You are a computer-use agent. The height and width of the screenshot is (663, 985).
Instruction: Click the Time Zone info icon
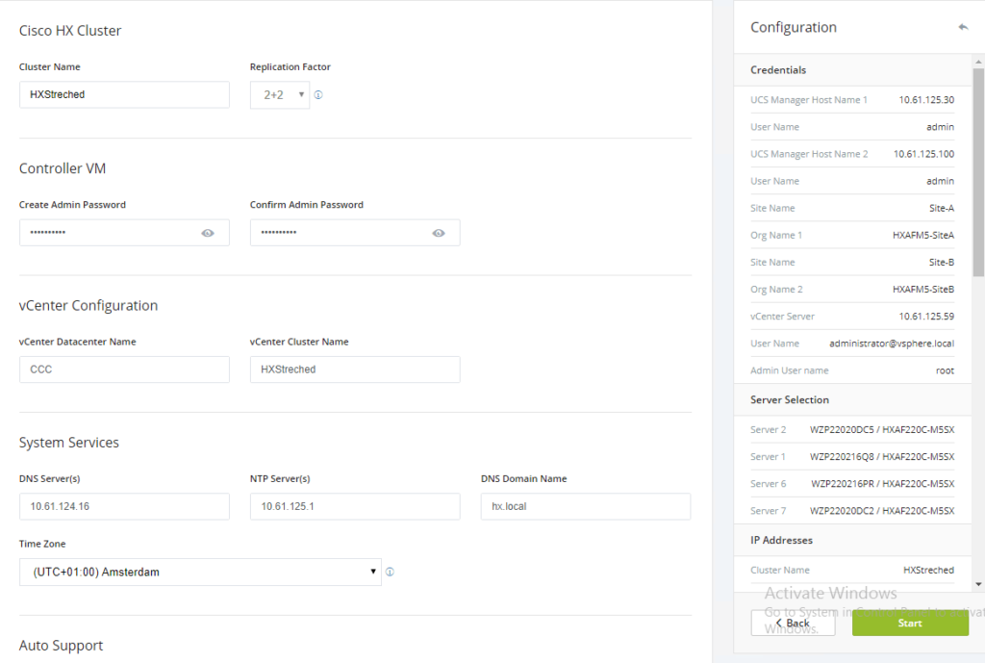pos(390,572)
